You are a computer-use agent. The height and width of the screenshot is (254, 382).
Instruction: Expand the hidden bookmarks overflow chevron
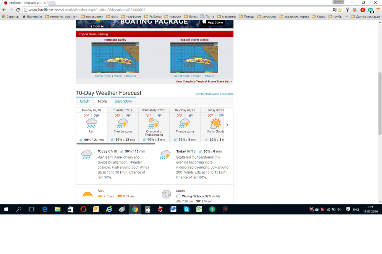[346, 16]
